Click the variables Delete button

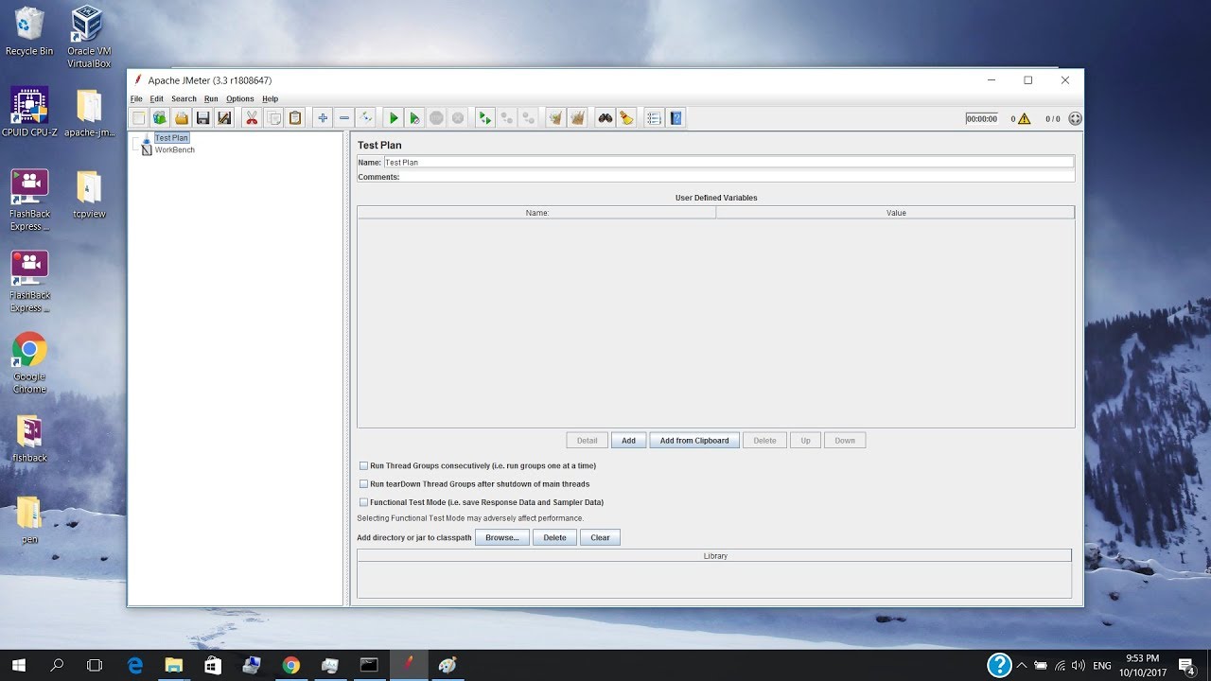(x=764, y=441)
